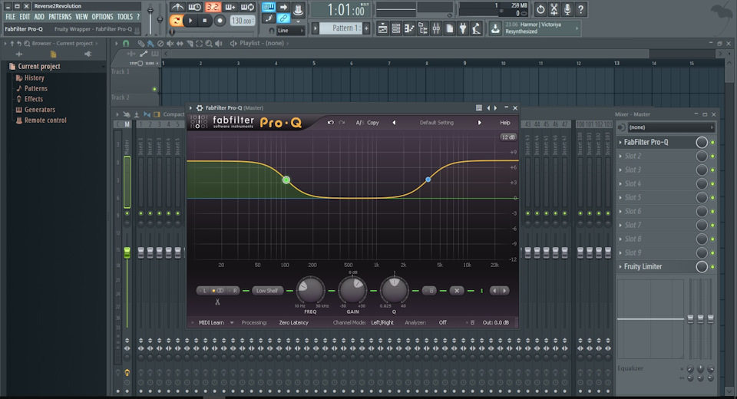Image resolution: width=737 pixels, height=399 pixels.
Task: Click the green low shelf EQ band point
Action: pyautogui.click(x=286, y=180)
